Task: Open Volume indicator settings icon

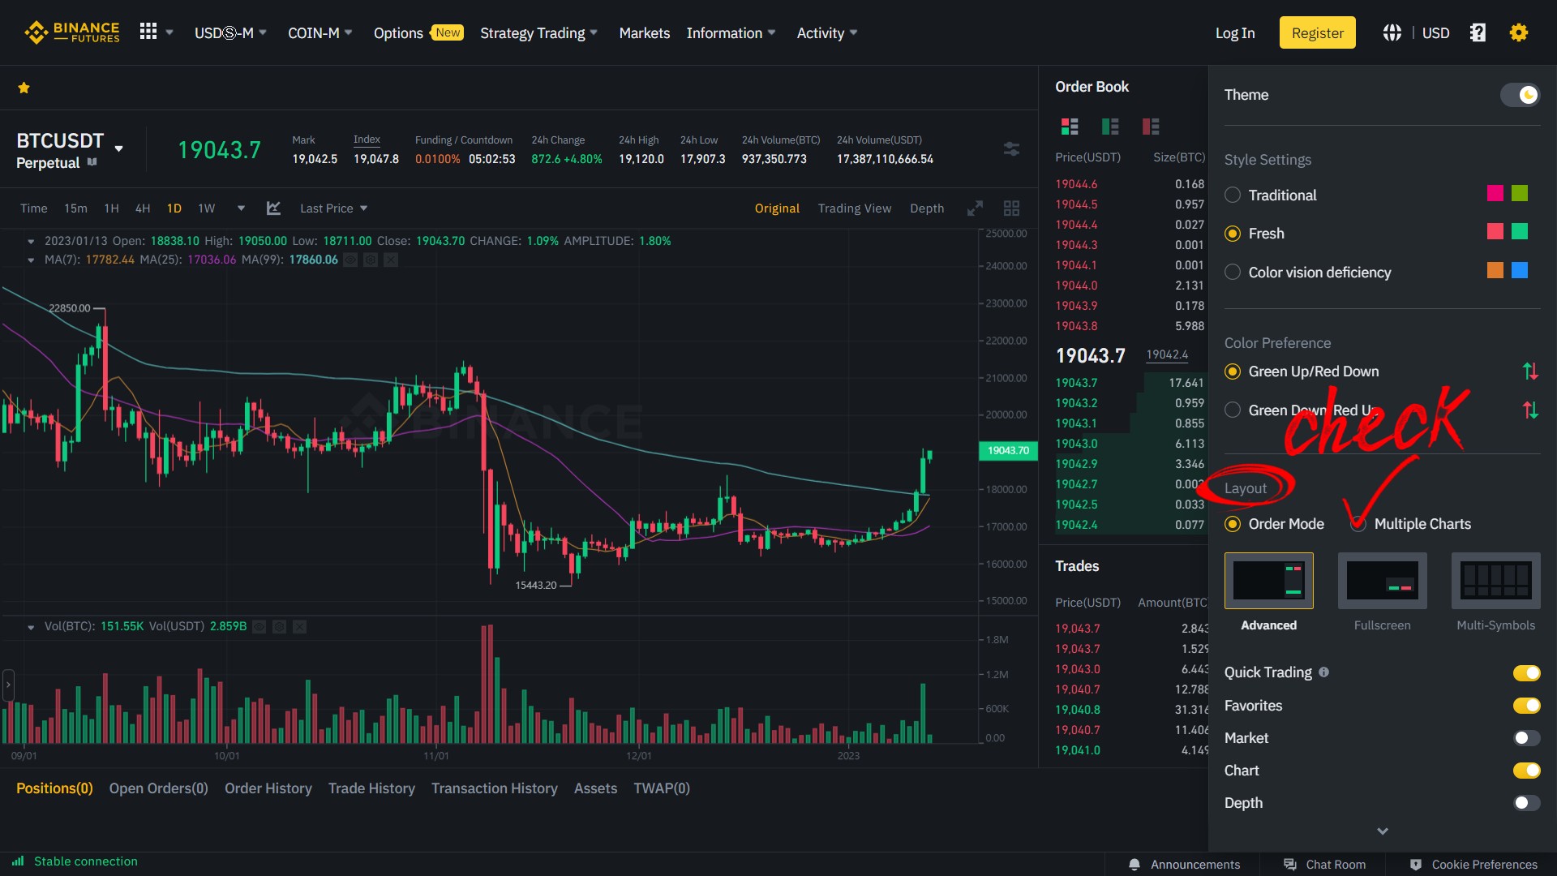Action: (280, 626)
